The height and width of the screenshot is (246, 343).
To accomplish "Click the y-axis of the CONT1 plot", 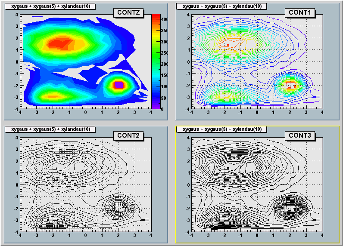I will point(191,61).
